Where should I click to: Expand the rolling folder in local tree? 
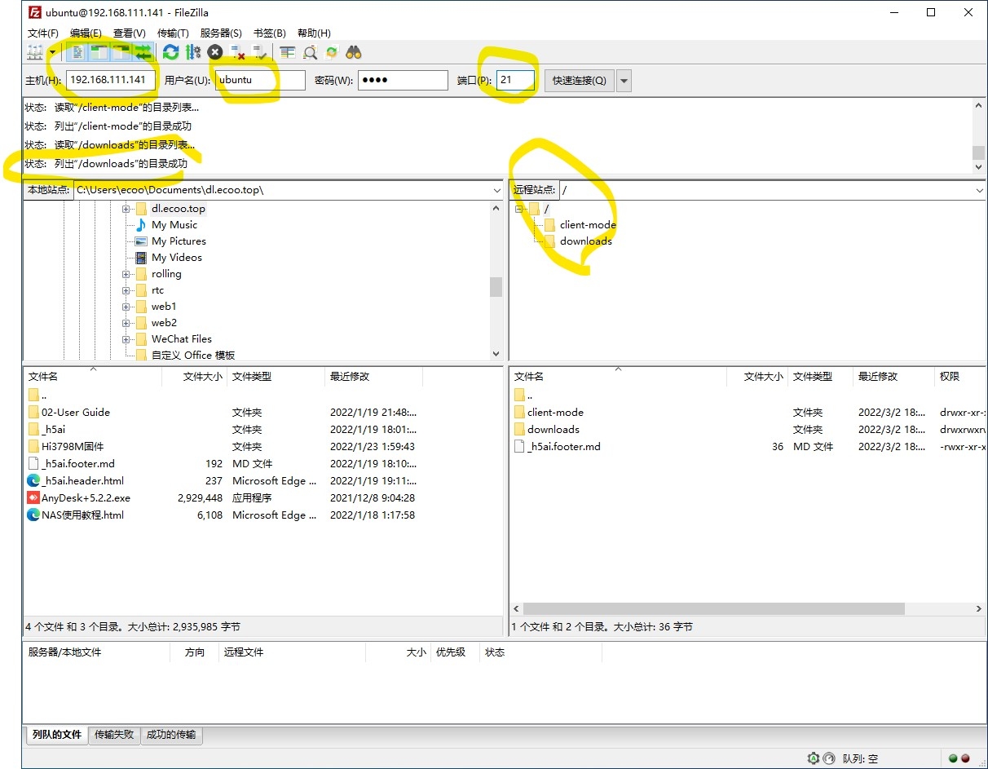coord(126,274)
